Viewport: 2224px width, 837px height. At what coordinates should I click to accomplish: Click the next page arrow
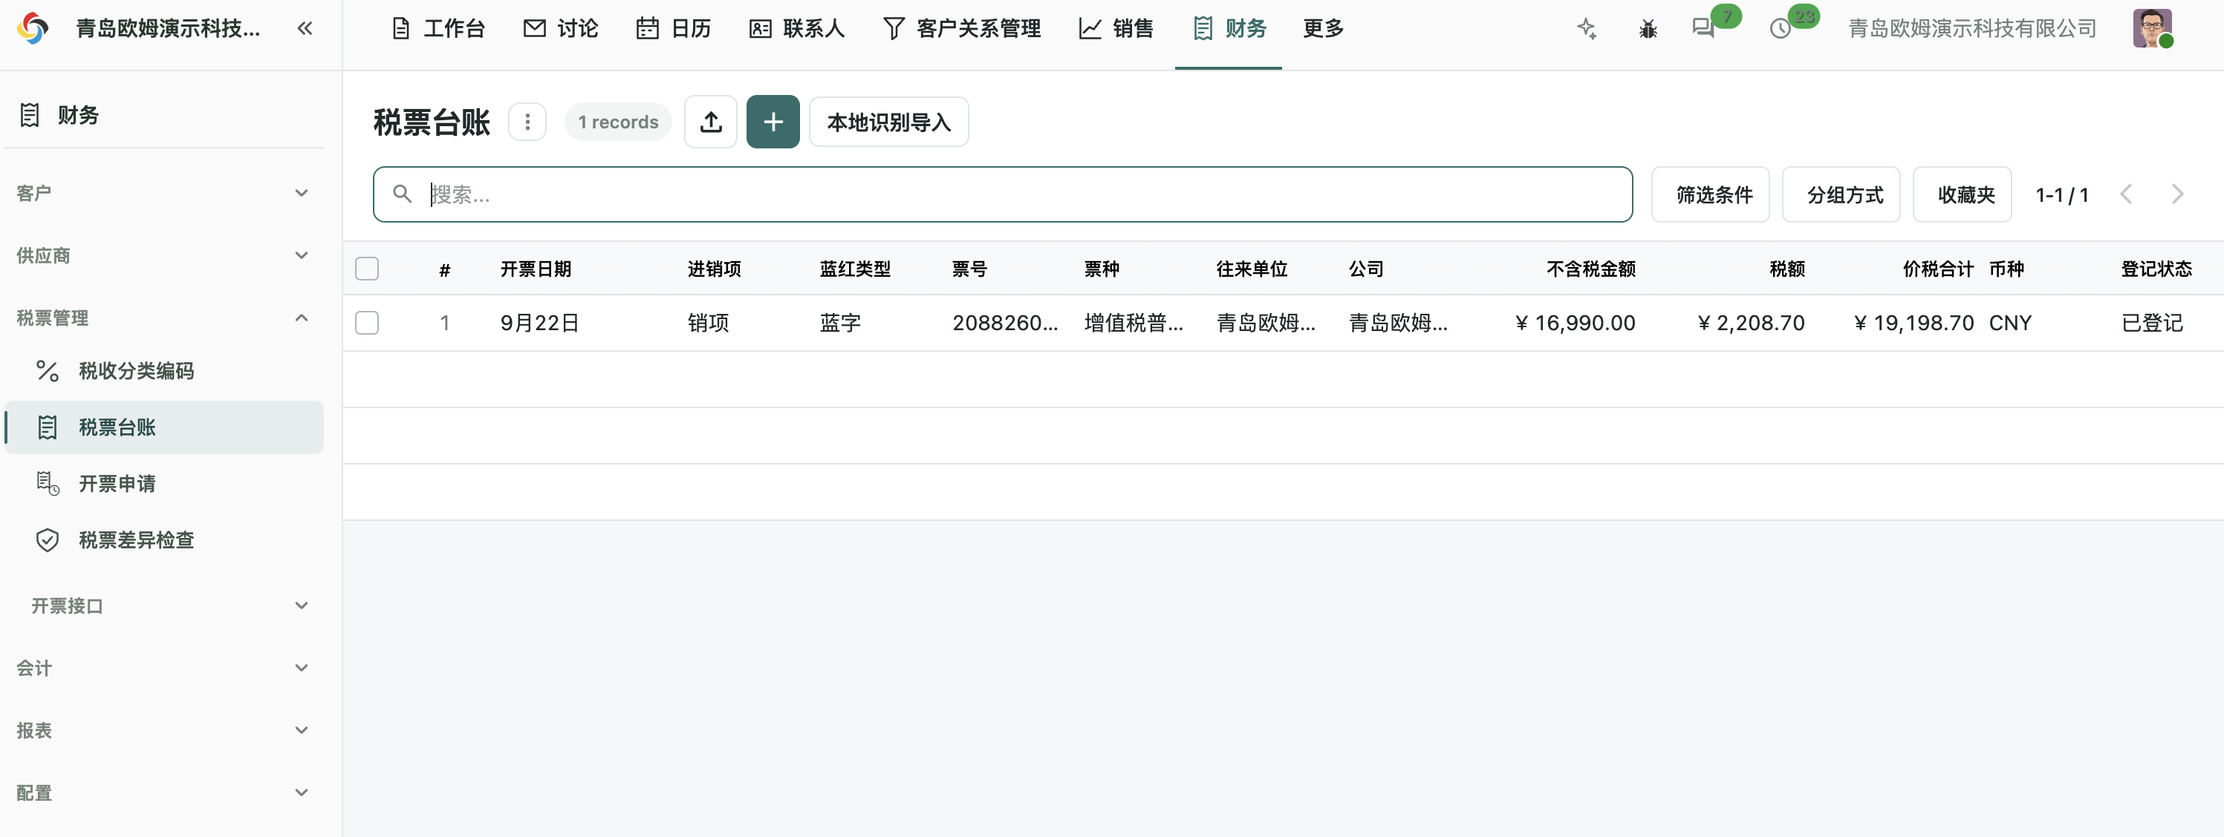click(2176, 195)
